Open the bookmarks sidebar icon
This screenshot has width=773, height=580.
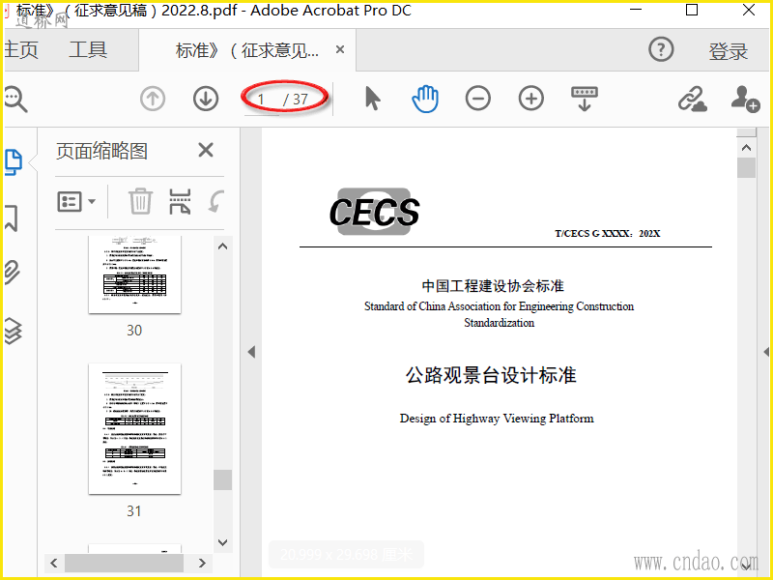coord(12,218)
